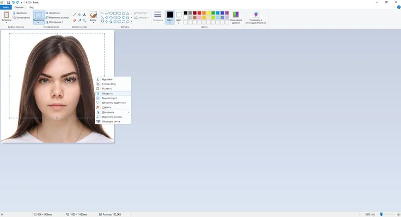
Task: Expand the Кисти brushes dropdown arrow
Action: pyautogui.click(x=93, y=22)
